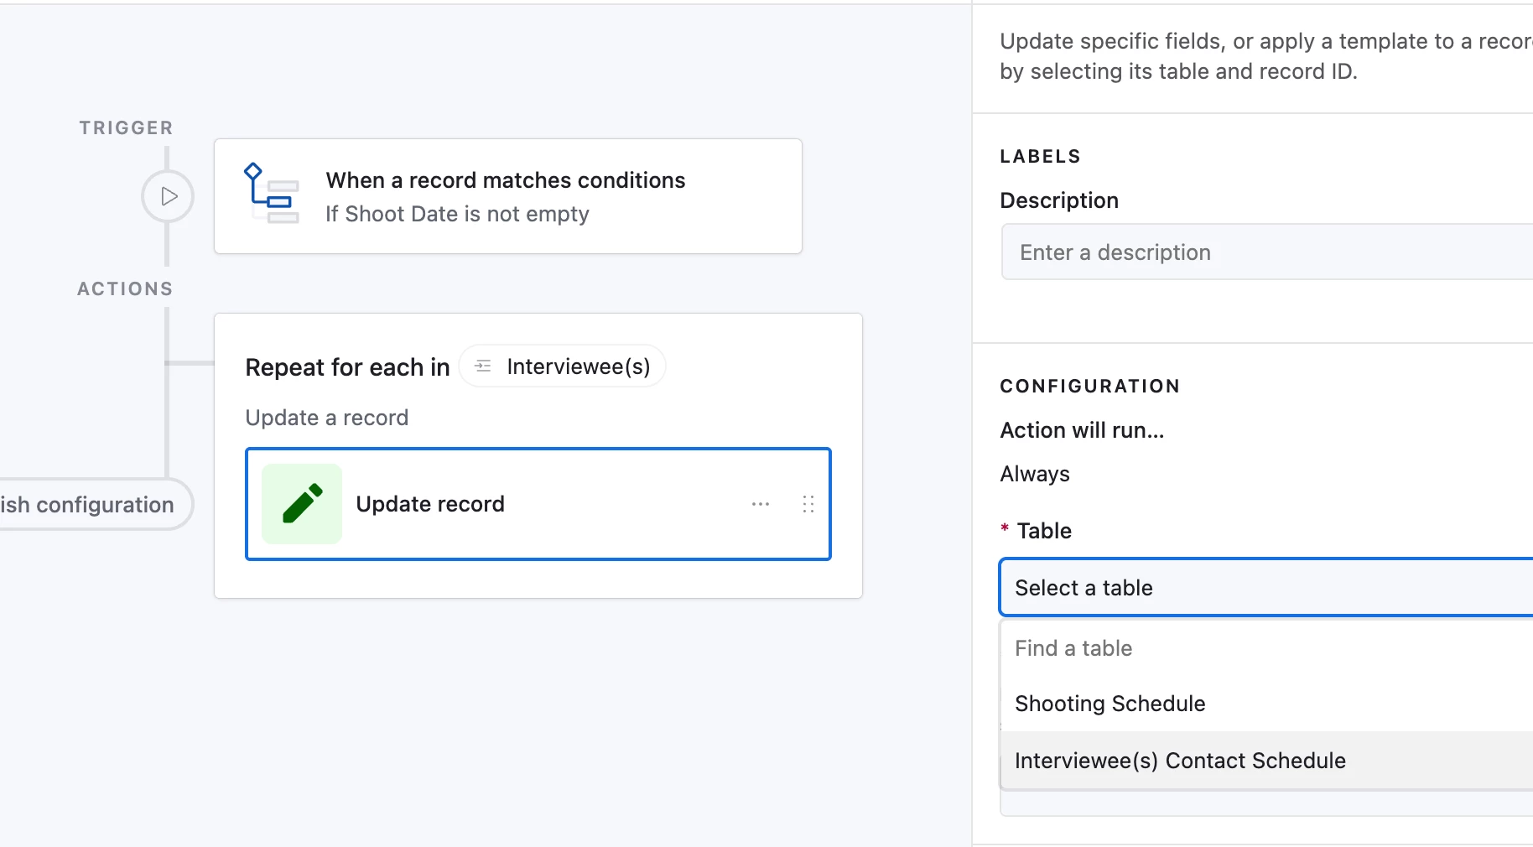Click the Finish configuration button
The image size is (1533, 847).
click(x=92, y=505)
